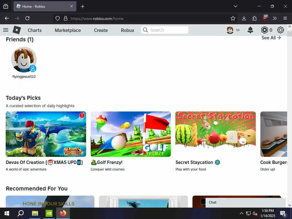Screen dimensions: 292x219
Task: Show hidden system tray icons
Action: click(241, 213)
